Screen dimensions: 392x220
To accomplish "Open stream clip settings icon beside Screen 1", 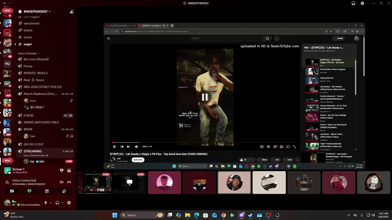I will pos(69,170).
